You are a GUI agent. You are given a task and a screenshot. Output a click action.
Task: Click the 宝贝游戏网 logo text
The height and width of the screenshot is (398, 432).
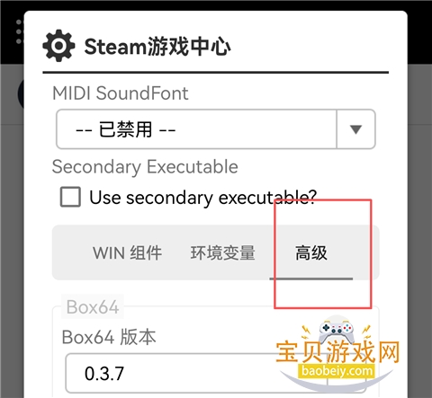pos(337,352)
